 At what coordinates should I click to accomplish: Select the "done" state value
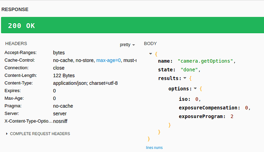pyautogui.click(x=189, y=70)
